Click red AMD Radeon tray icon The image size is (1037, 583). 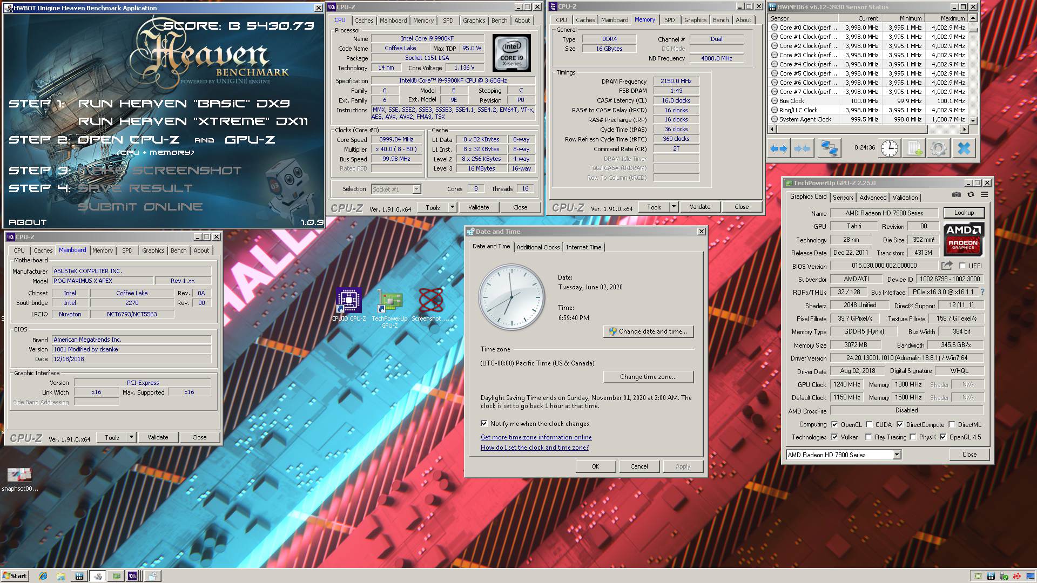[1017, 576]
